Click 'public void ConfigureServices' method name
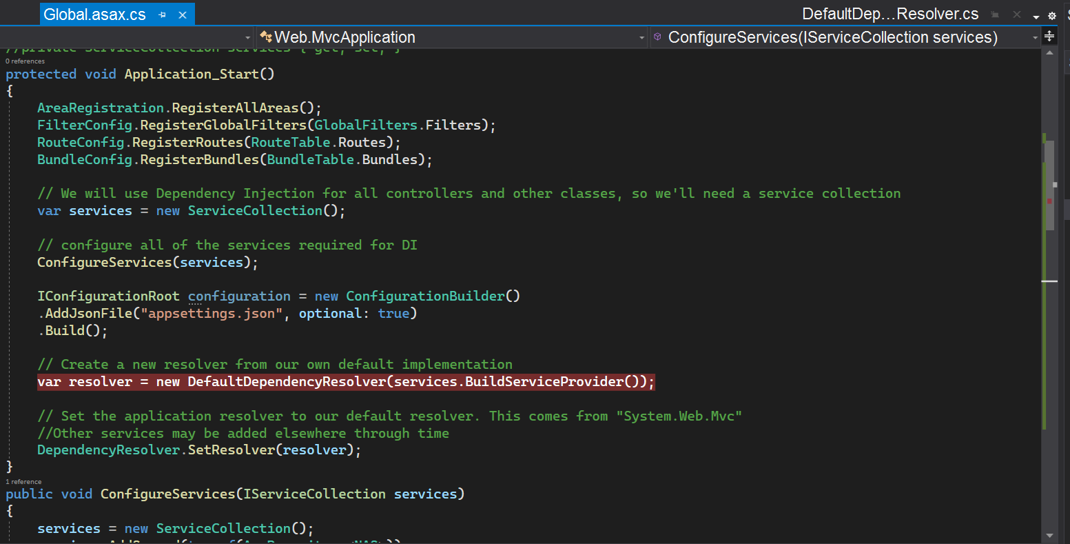The height and width of the screenshot is (544, 1070). [x=167, y=494]
